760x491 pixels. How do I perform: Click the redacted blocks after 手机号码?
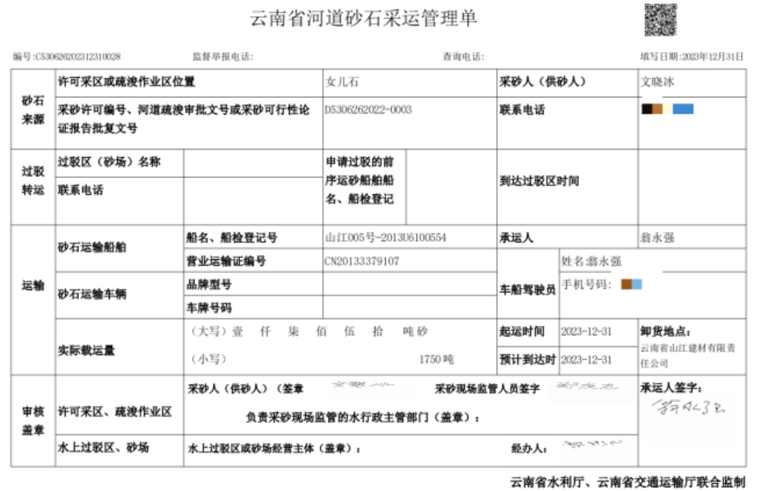tap(631, 284)
